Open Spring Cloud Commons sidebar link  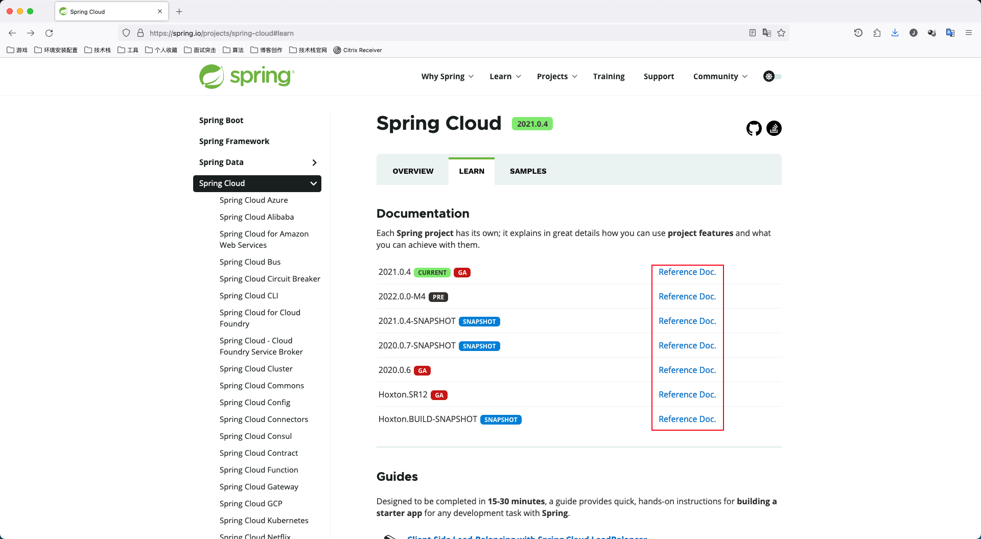(262, 386)
